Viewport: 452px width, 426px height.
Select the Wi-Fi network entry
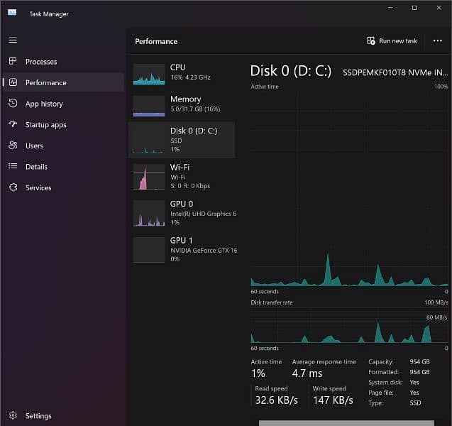pyautogui.click(x=183, y=176)
